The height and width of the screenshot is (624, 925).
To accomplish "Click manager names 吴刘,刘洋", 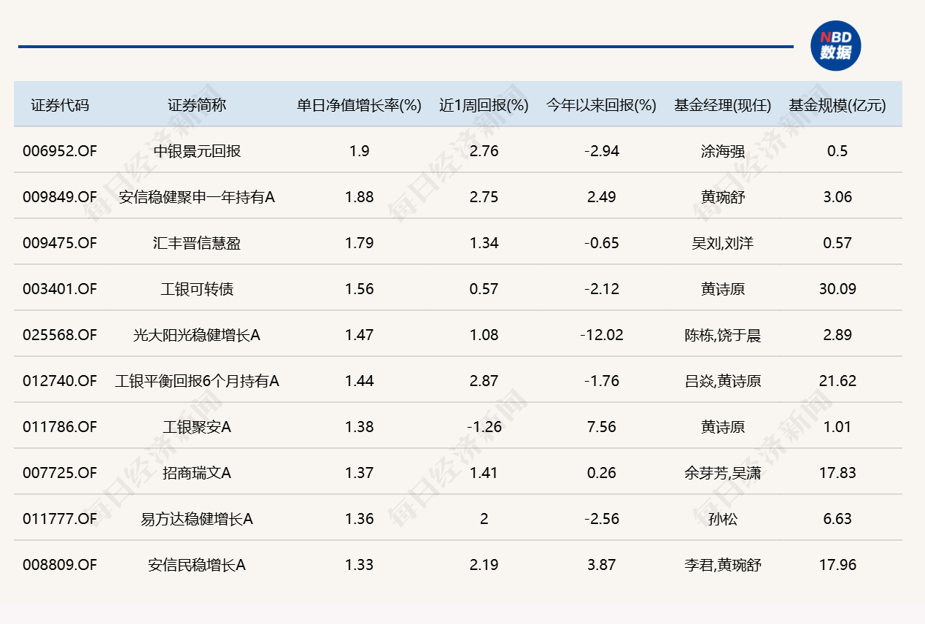I will [722, 243].
